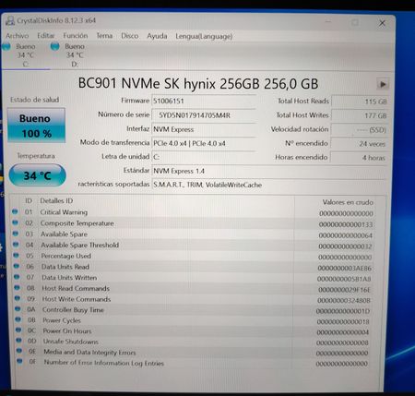
Task: Click the serial number field
Action: click(x=204, y=115)
